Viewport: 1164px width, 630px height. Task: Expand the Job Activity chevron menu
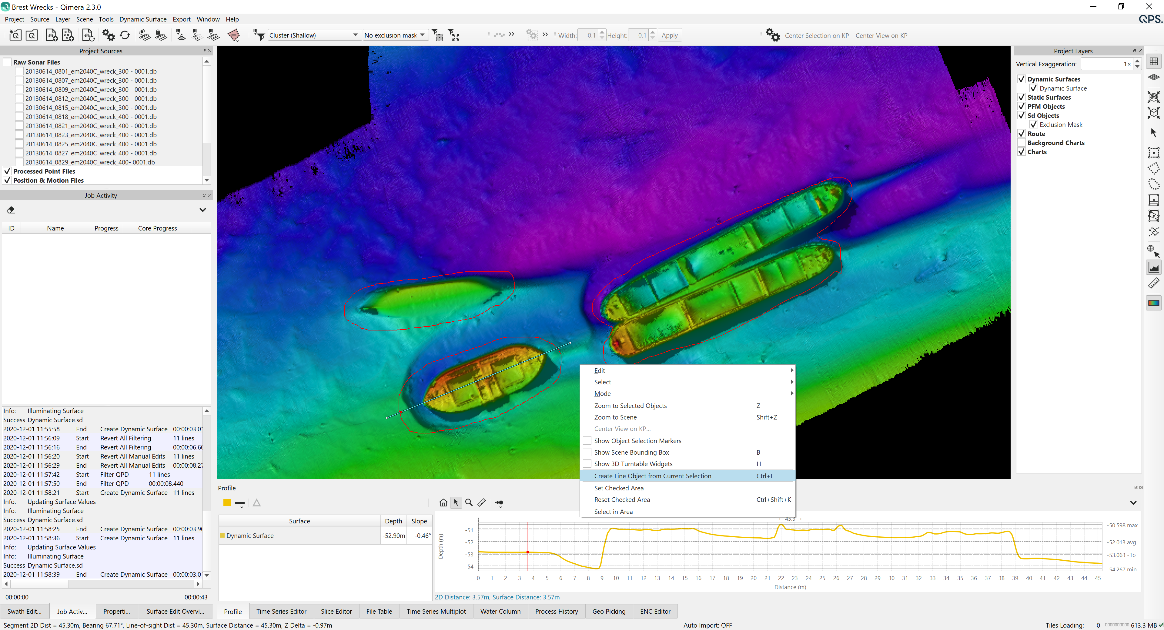pos(202,210)
